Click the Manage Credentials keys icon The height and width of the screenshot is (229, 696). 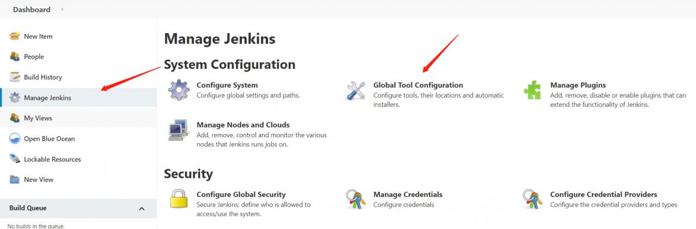pos(356,199)
